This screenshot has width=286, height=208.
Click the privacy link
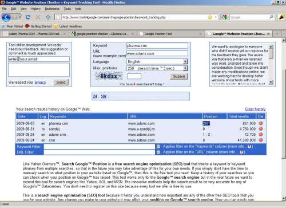[40, 83]
